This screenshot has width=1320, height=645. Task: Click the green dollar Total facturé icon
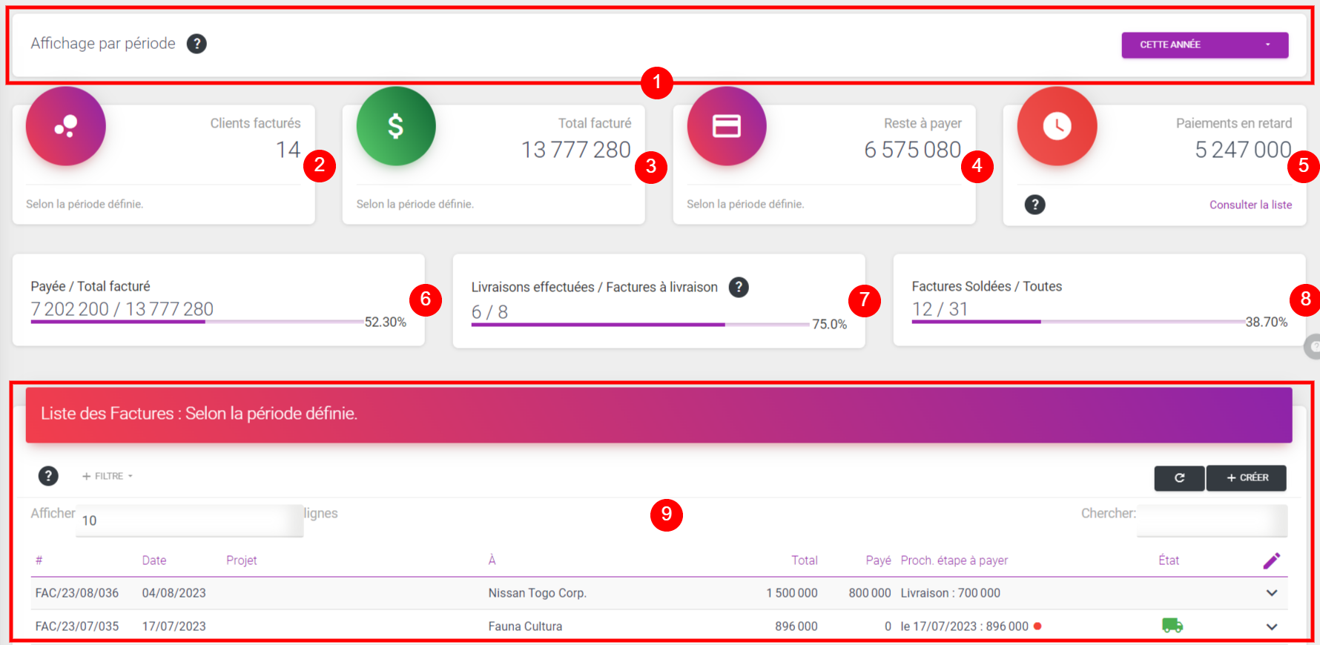(x=396, y=126)
